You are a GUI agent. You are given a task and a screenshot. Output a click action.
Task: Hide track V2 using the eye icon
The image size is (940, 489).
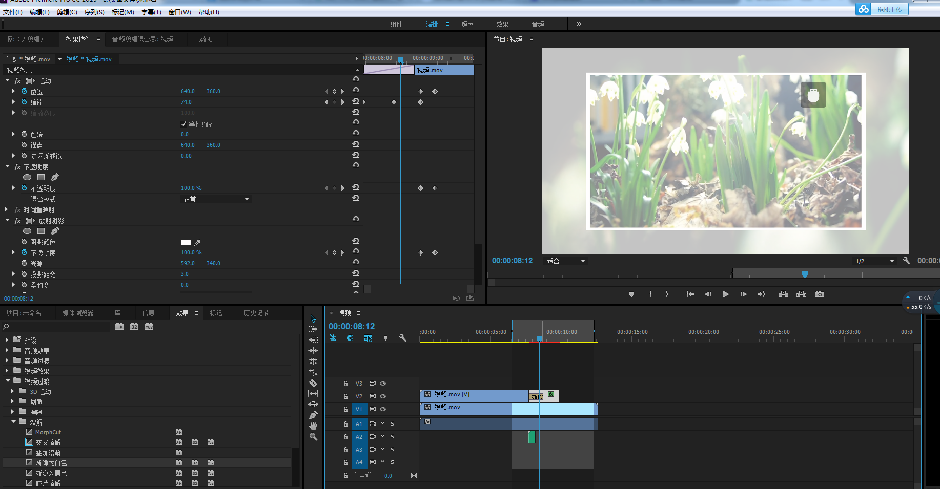click(x=383, y=396)
